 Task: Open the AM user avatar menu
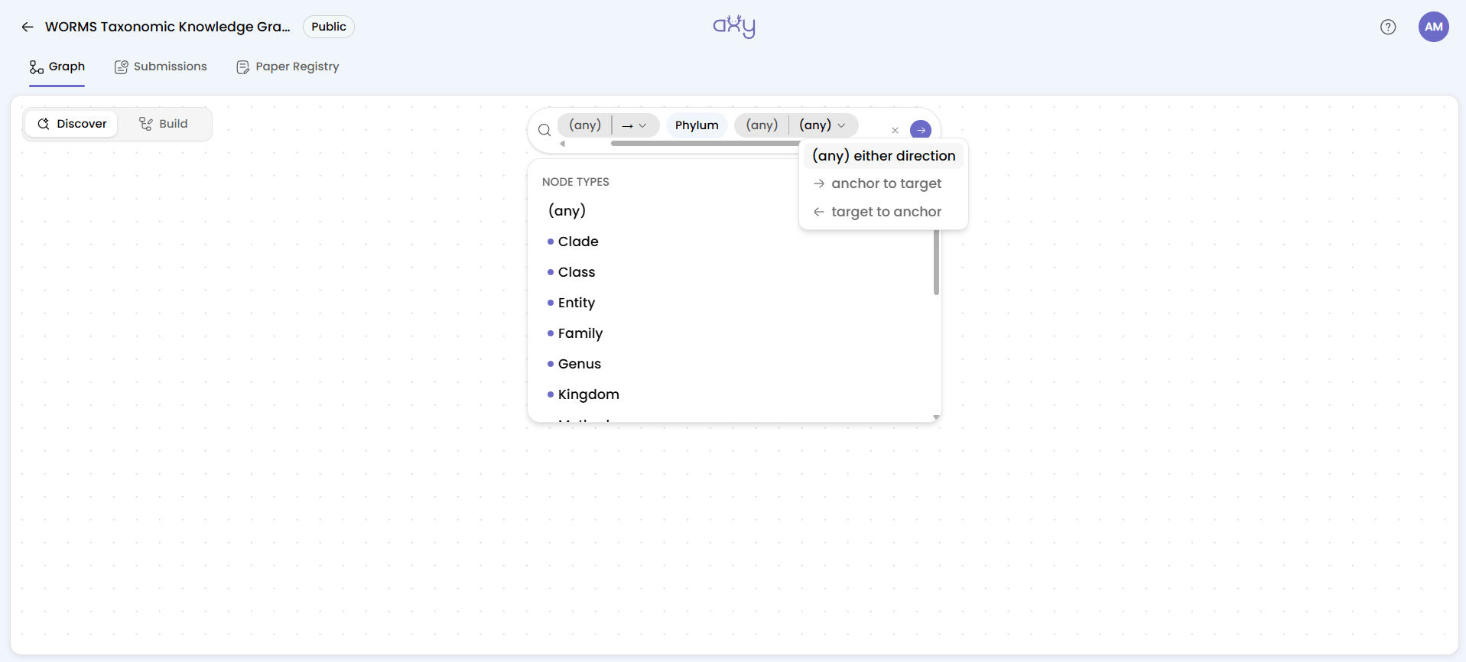click(x=1434, y=27)
